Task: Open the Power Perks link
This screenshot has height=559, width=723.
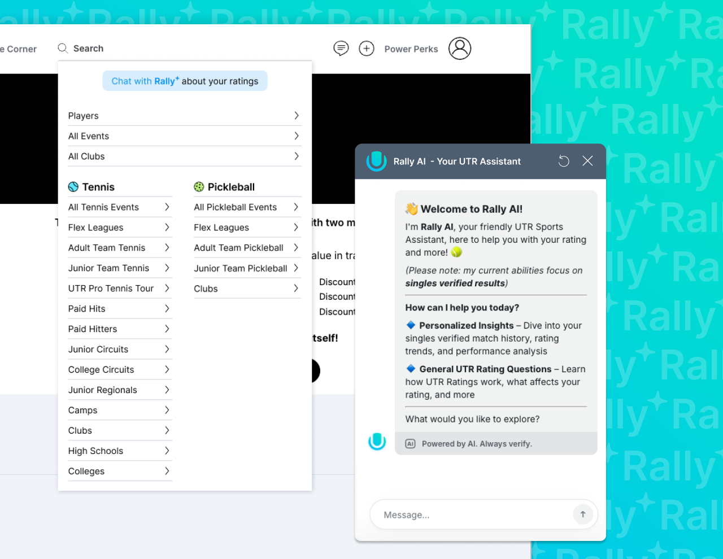Action: tap(411, 49)
